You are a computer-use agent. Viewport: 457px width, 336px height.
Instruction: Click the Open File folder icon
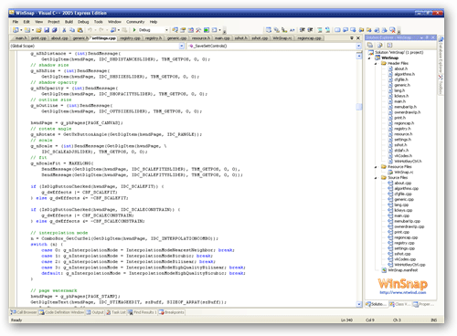pyautogui.click(x=38, y=30)
